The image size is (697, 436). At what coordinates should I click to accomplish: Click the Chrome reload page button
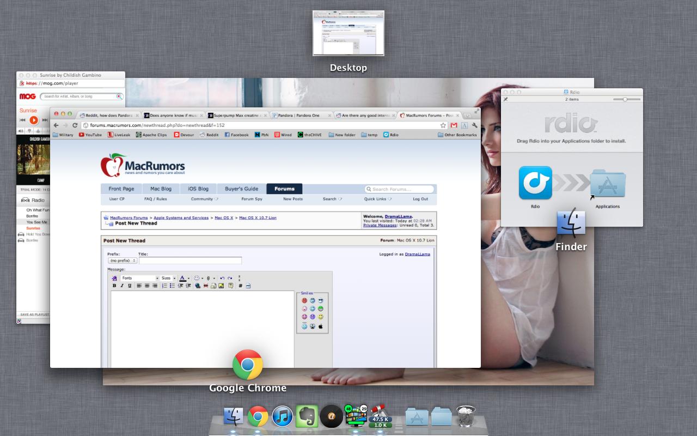coord(76,125)
